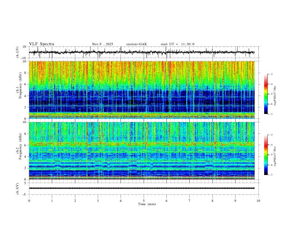Select the date text "Nov.9 , 2025"
This screenshot has width=291, height=225.
click(x=103, y=44)
